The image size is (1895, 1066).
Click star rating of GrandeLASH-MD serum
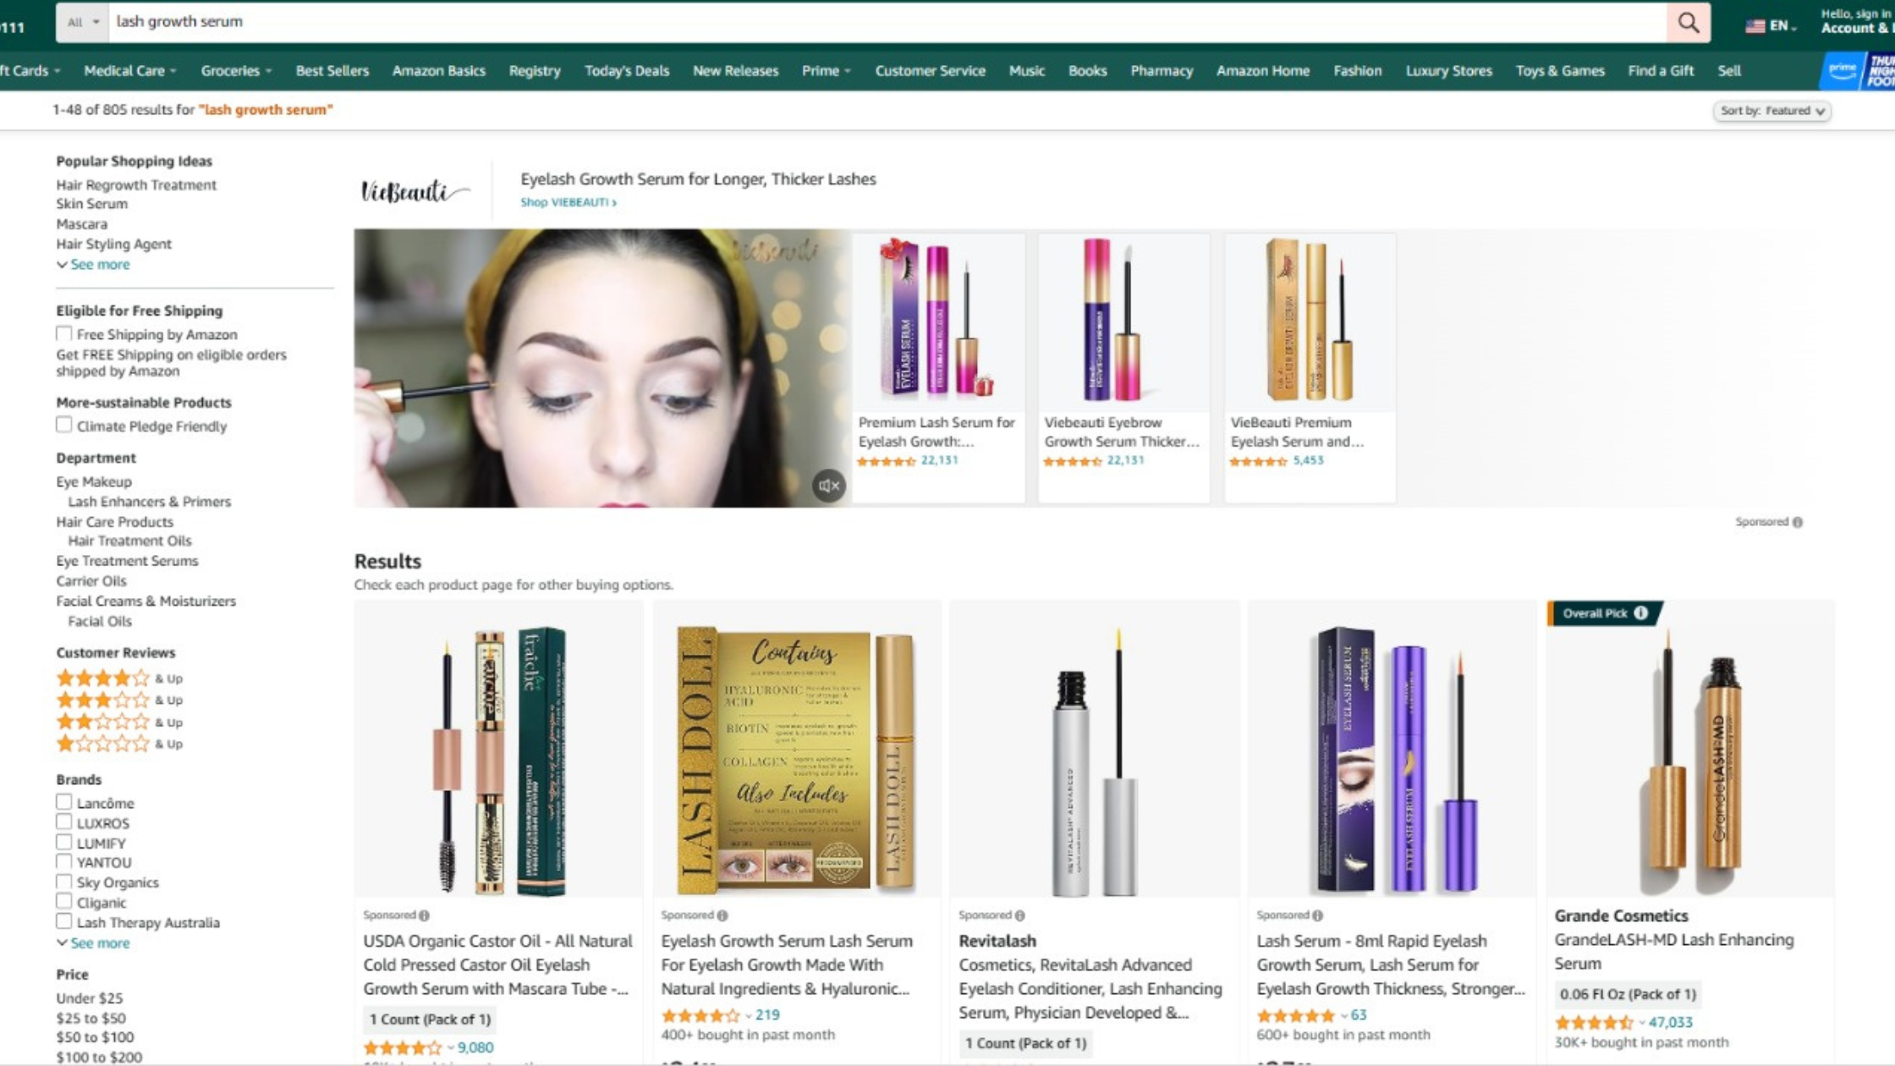1593,1023
